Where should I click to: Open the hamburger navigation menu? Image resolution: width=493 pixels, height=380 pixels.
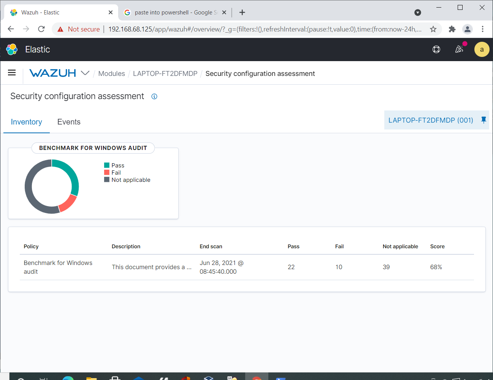point(12,73)
